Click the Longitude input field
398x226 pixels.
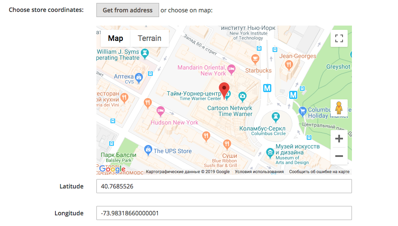224,213
